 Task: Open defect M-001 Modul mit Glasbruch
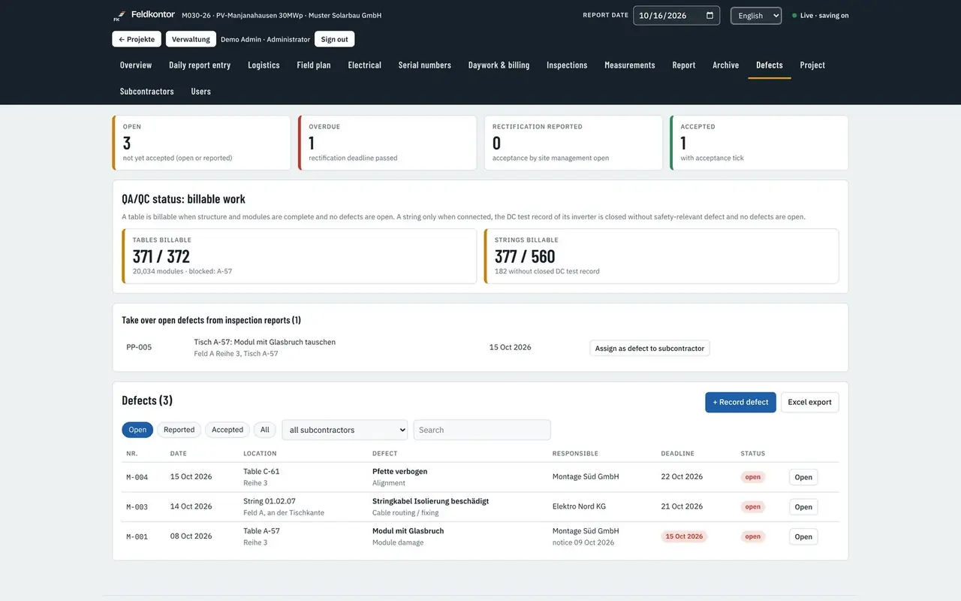tap(803, 536)
